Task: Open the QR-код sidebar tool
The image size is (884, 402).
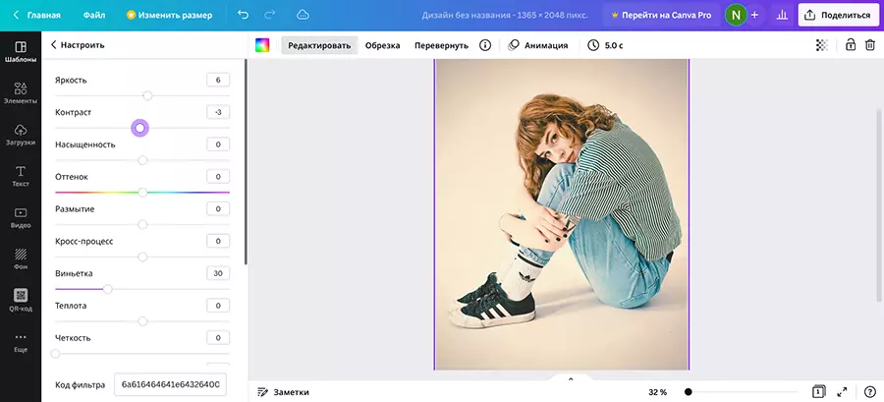Action: pyautogui.click(x=20, y=299)
